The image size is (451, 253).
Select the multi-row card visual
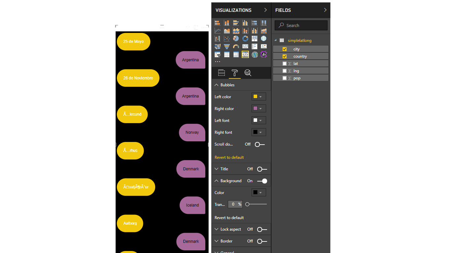pos(255,46)
